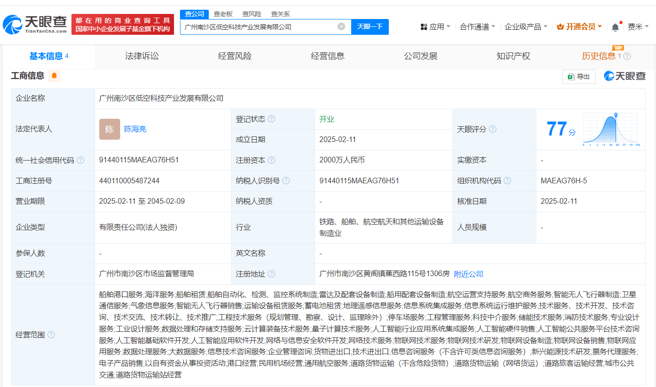Click help icon next to 注册地址

point(271,274)
